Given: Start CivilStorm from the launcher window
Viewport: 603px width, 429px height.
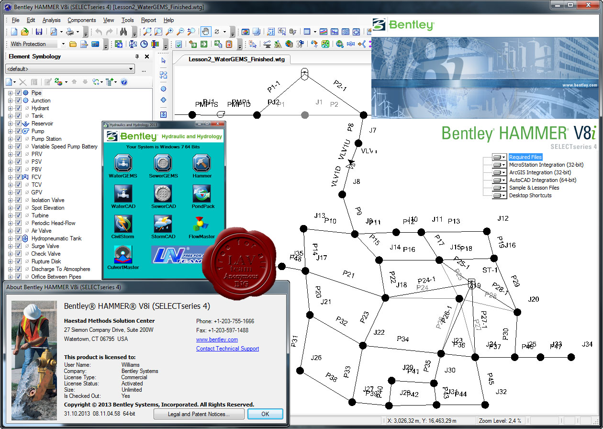Looking at the screenshot, I should tap(123, 224).
